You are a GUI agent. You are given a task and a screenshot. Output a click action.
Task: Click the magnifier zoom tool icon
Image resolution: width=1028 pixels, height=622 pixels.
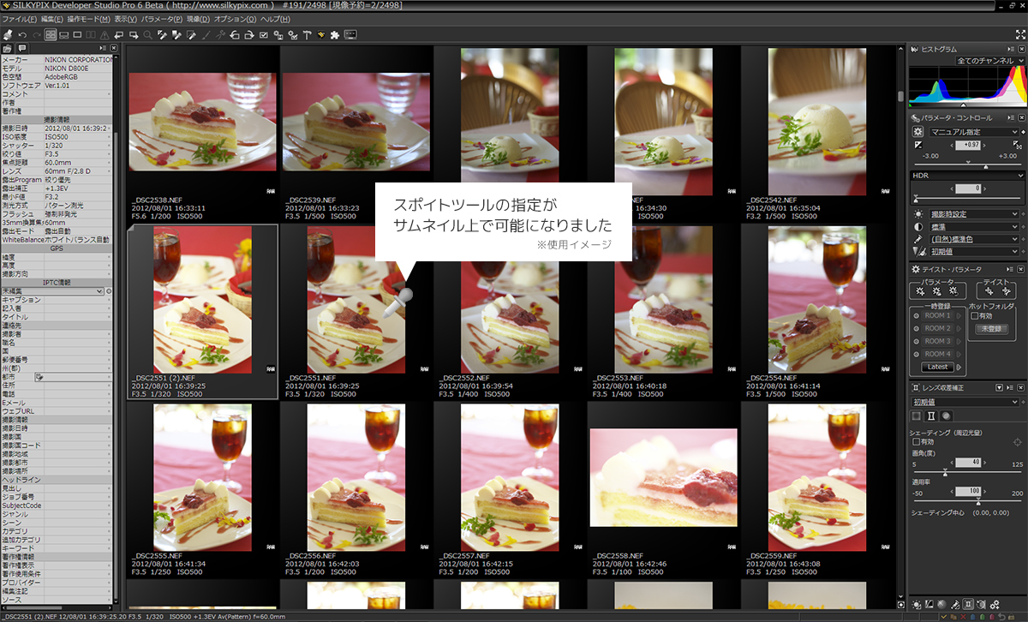click(148, 35)
